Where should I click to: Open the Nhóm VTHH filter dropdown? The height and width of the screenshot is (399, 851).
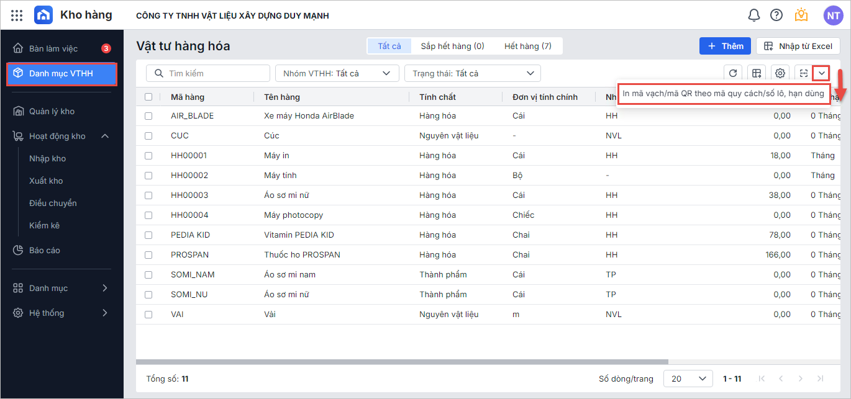coord(337,73)
